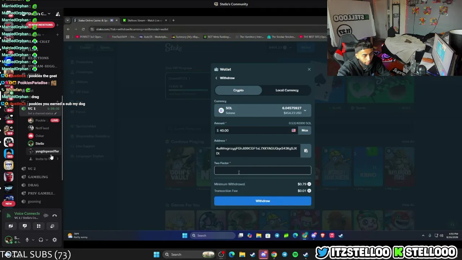462x260 pixels.
Task: Open Discord activities launcher
Action: [39, 226]
